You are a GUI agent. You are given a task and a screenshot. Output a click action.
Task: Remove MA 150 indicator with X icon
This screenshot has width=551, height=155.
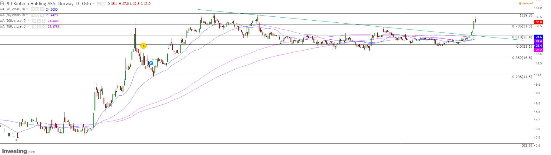click(44, 27)
